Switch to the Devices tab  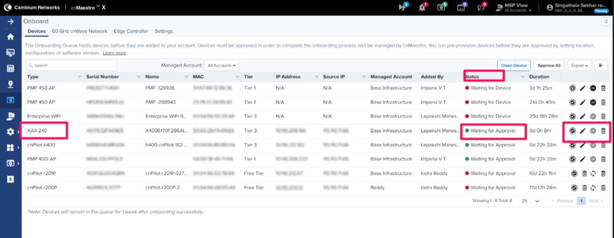click(36, 31)
